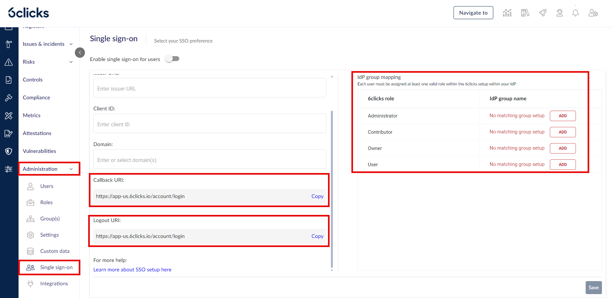
Task: Click the Single sign-on people icon
Action: coord(30,267)
